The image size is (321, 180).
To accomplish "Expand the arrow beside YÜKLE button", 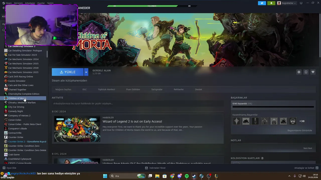I will pos(86,72).
